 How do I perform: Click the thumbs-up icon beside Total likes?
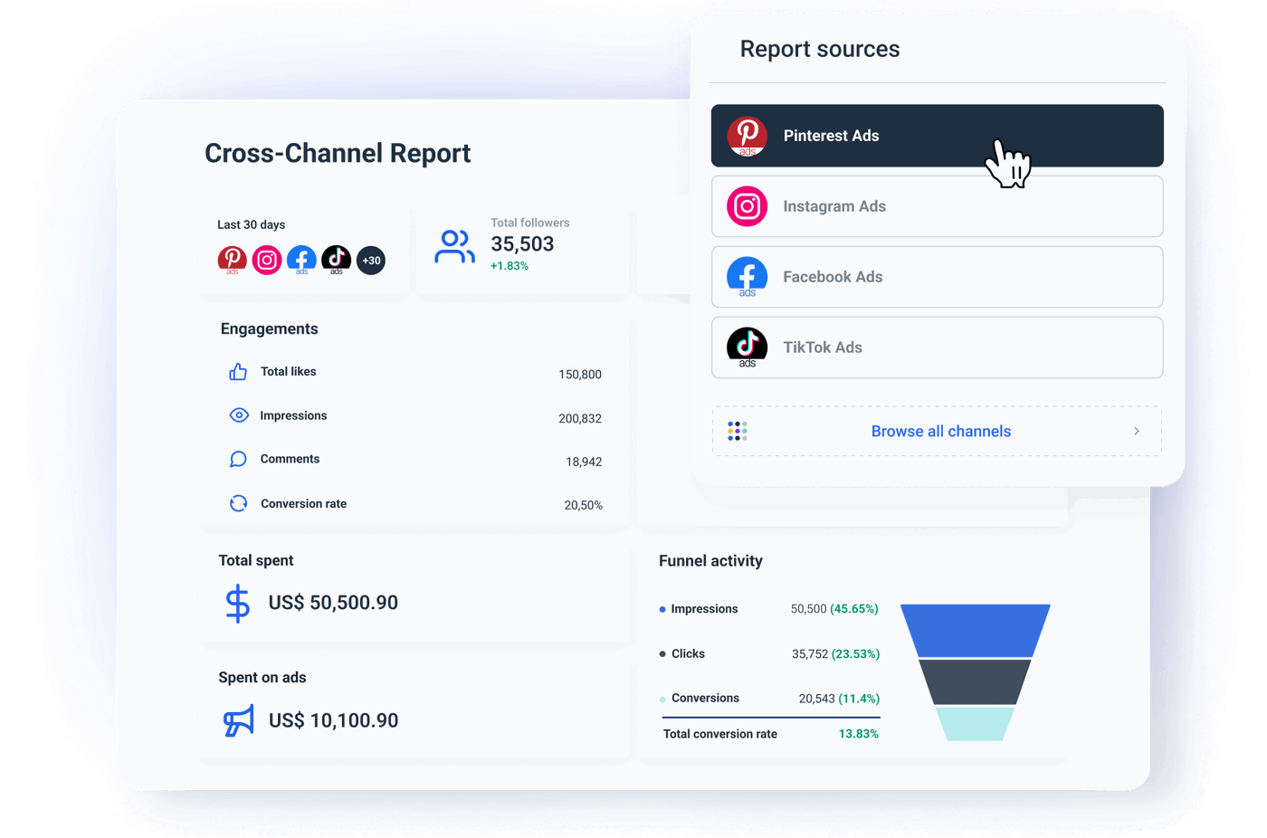[x=237, y=371]
